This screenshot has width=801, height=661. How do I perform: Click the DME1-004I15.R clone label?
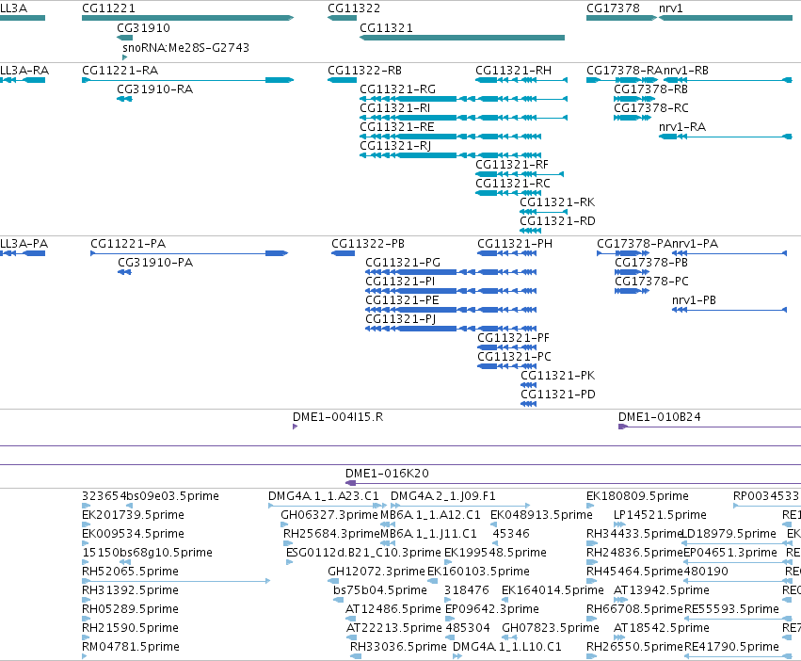point(338,416)
